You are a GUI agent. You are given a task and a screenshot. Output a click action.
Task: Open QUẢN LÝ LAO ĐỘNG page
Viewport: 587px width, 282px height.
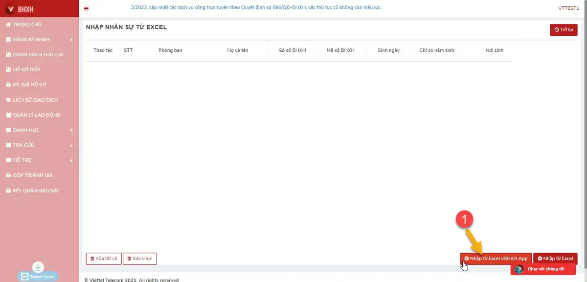click(37, 115)
